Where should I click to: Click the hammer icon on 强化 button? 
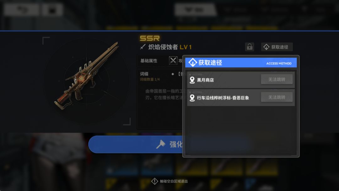(161, 144)
